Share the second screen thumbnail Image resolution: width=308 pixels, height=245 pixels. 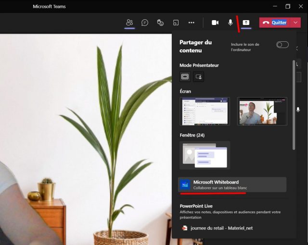(262, 111)
